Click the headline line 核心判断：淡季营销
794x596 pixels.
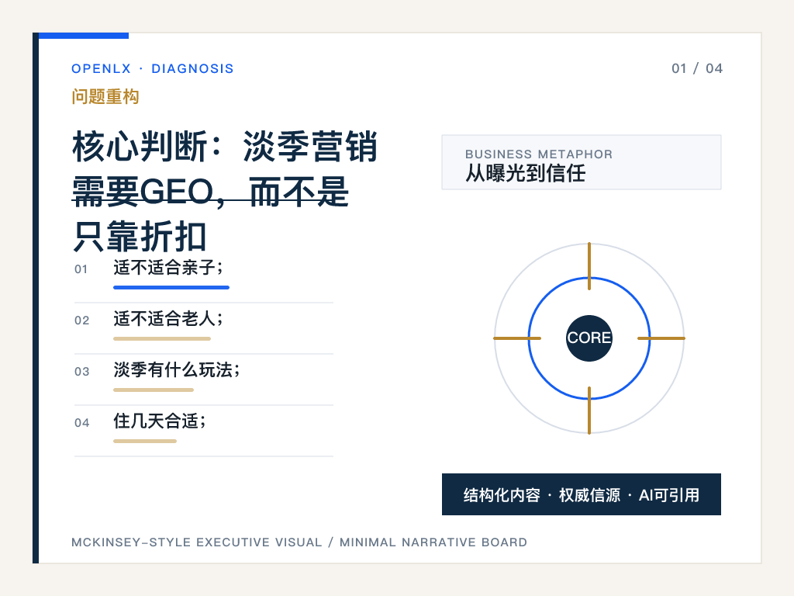[225, 147]
